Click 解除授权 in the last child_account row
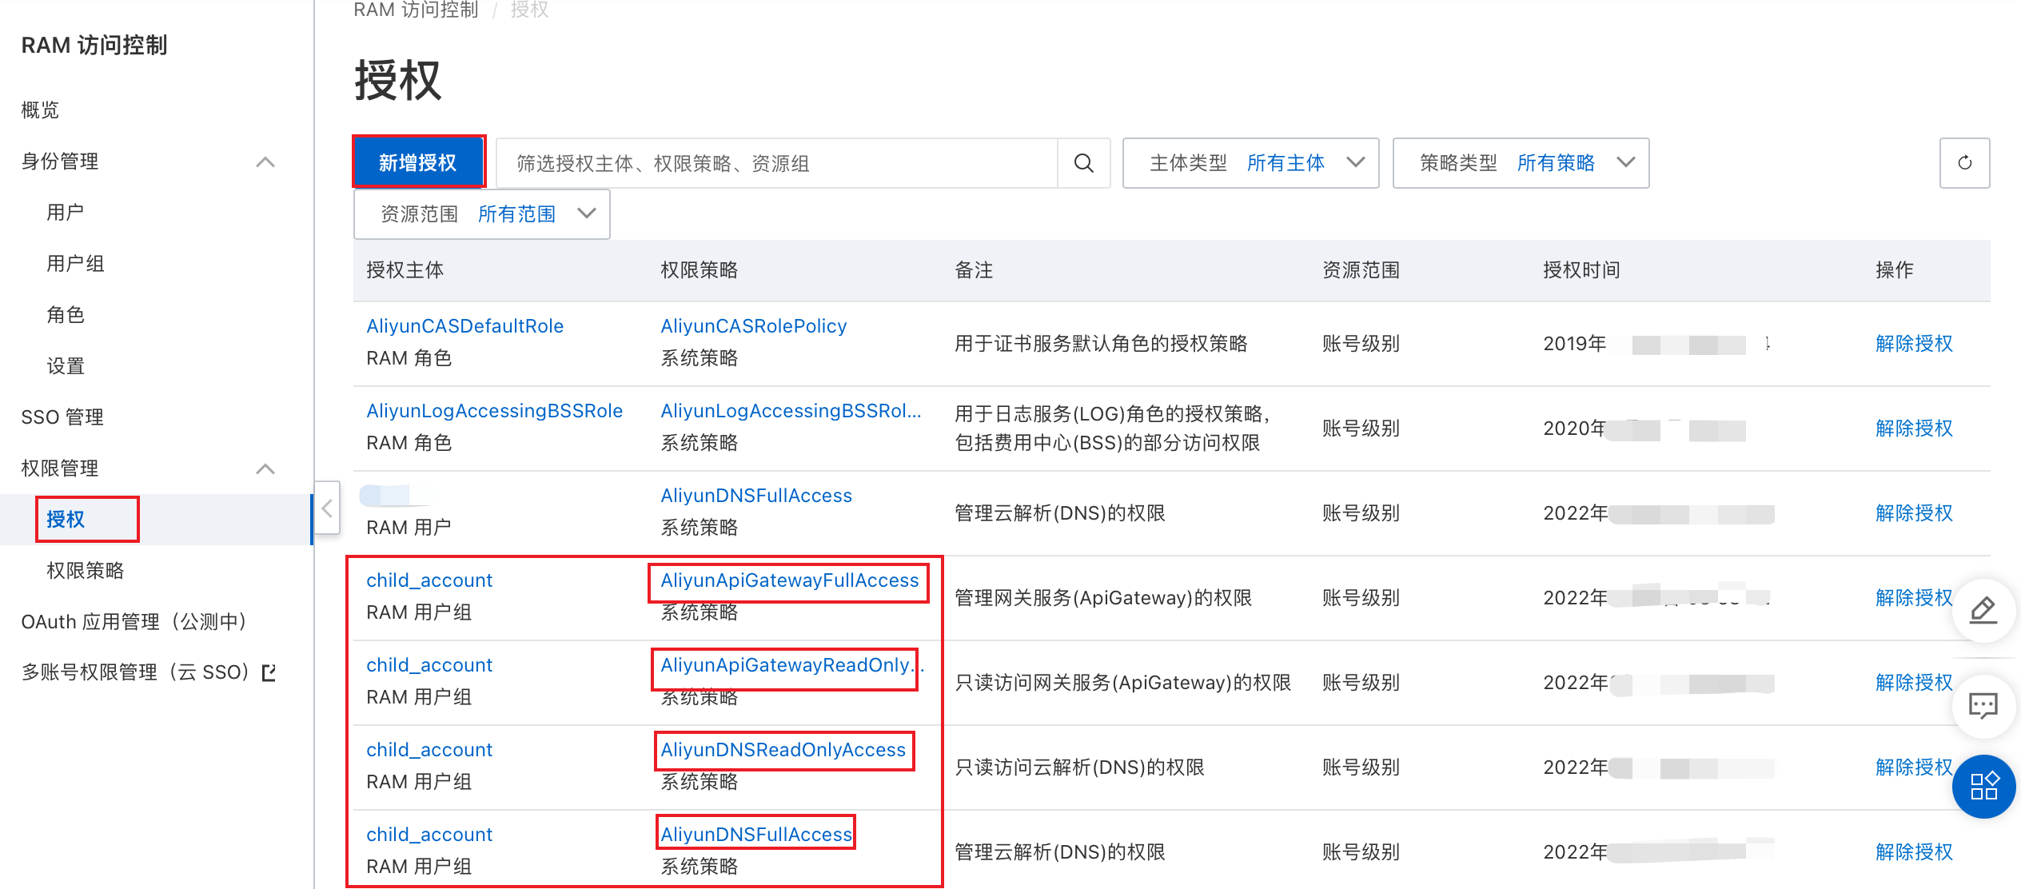This screenshot has height=889, width=2021. (x=1914, y=852)
